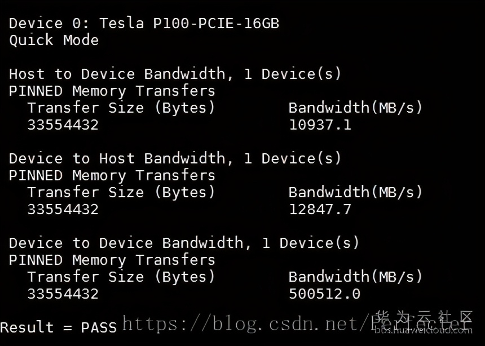
Task: Click the 33554432 value under Device to Device
Action: click(63, 294)
